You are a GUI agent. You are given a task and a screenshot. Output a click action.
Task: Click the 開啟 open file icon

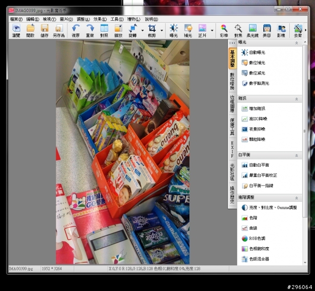pos(31,31)
